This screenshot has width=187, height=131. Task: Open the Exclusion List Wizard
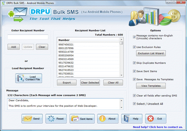(151, 53)
